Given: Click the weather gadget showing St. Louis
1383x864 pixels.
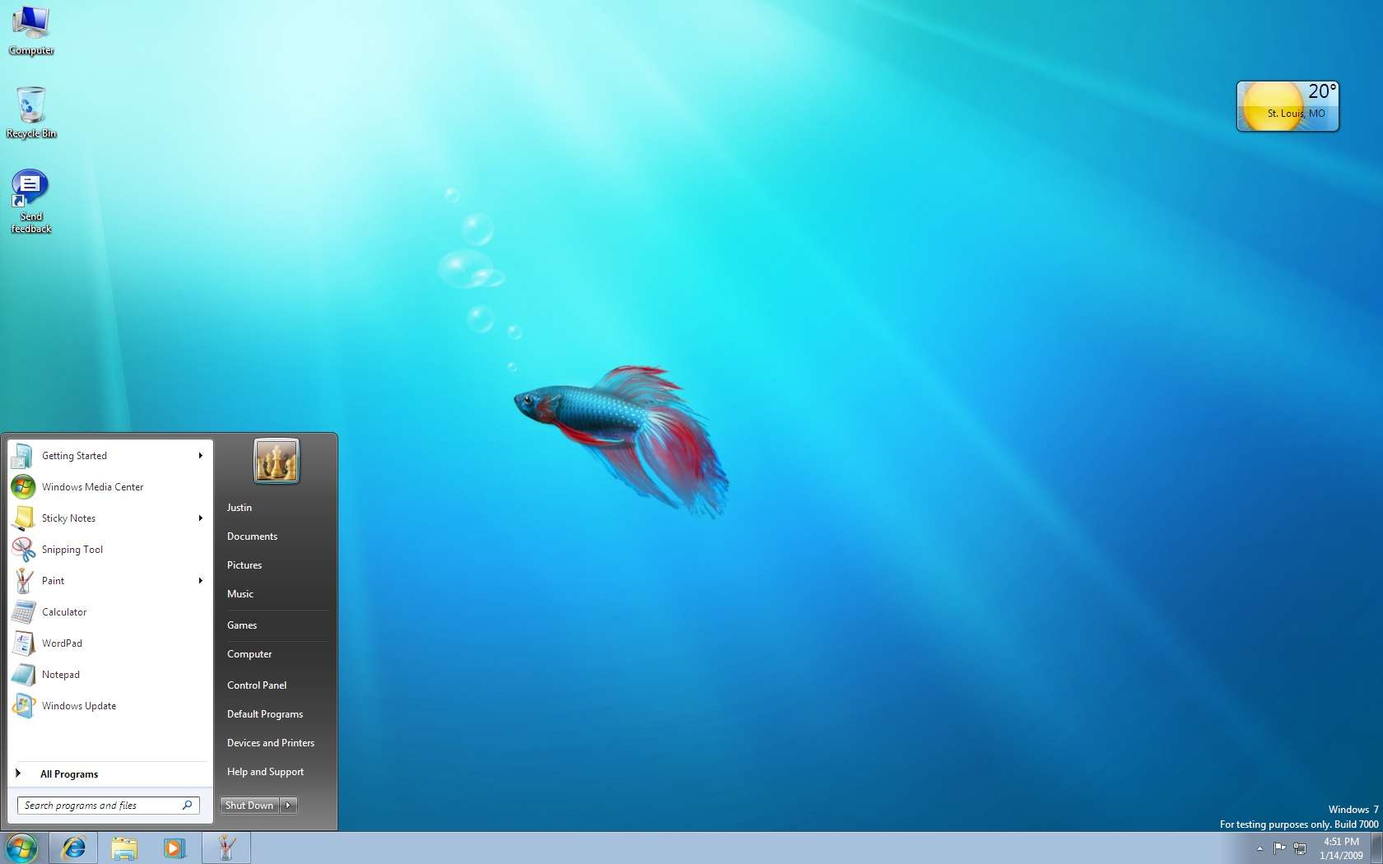Looking at the screenshot, I should (1288, 106).
